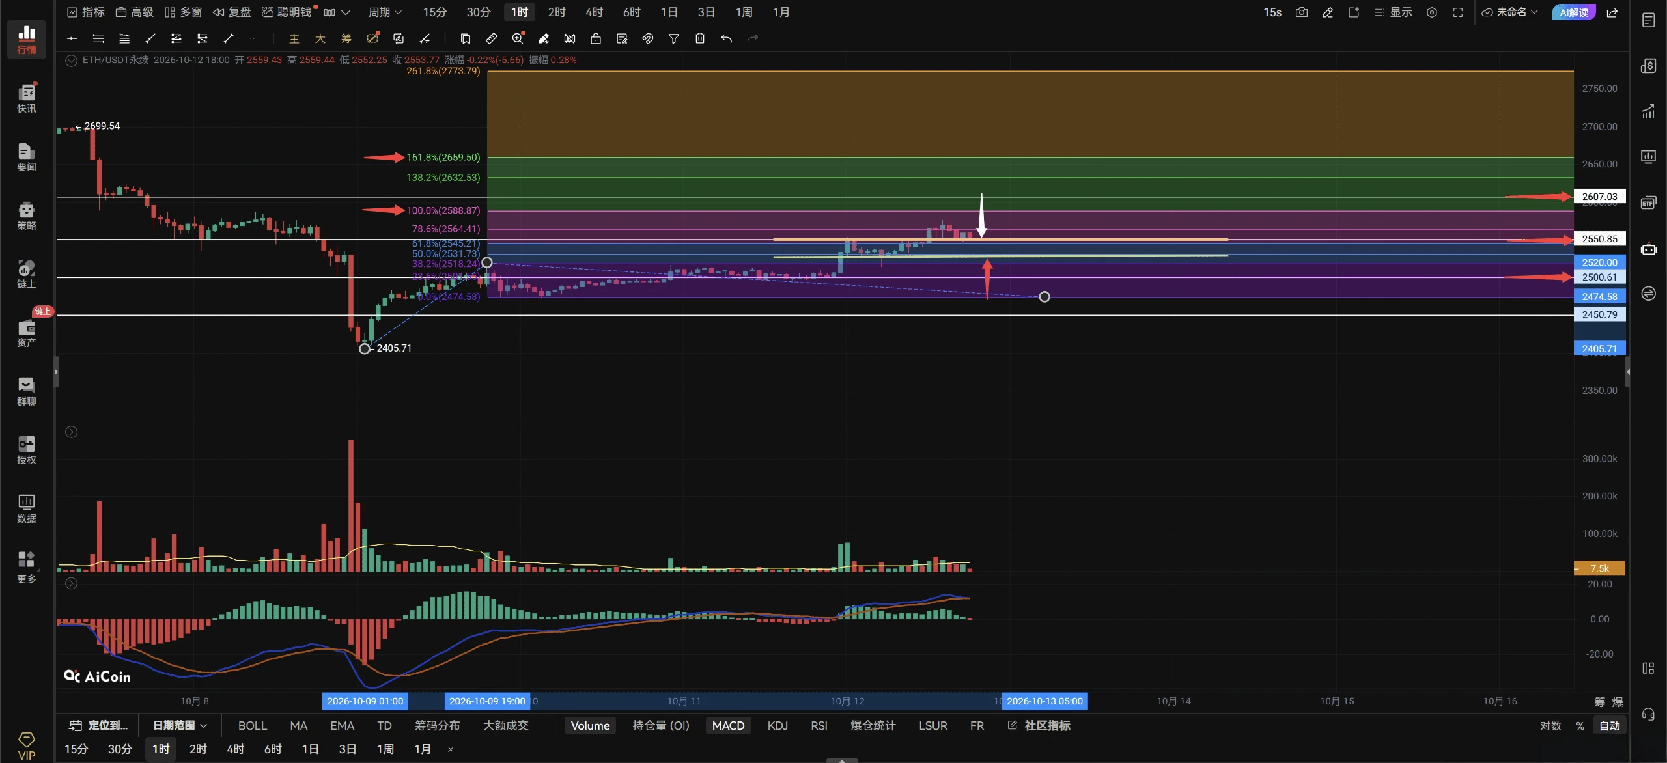1667x763 pixels.
Task: Toggle the lock drawings icon
Action: 596,39
